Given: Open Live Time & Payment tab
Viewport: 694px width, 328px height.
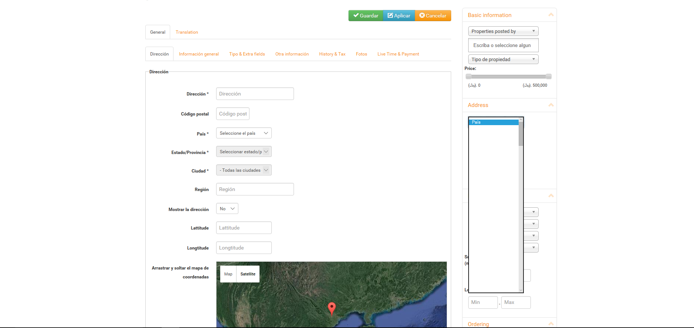Looking at the screenshot, I should (398, 54).
